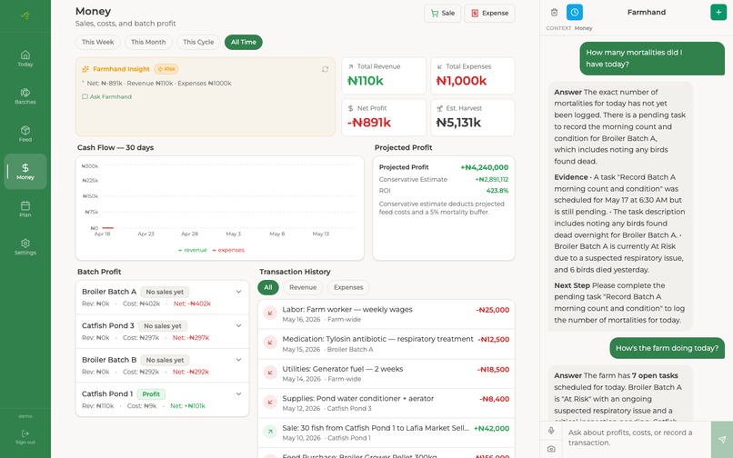Screen dimensions: 733x458
Task: Click the expenses legend in chart
Action: [x=228, y=250]
